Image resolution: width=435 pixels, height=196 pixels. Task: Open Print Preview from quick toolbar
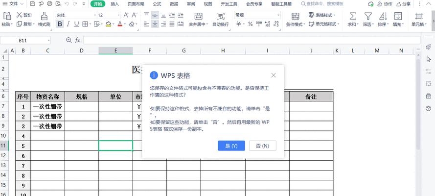coord(58,4)
